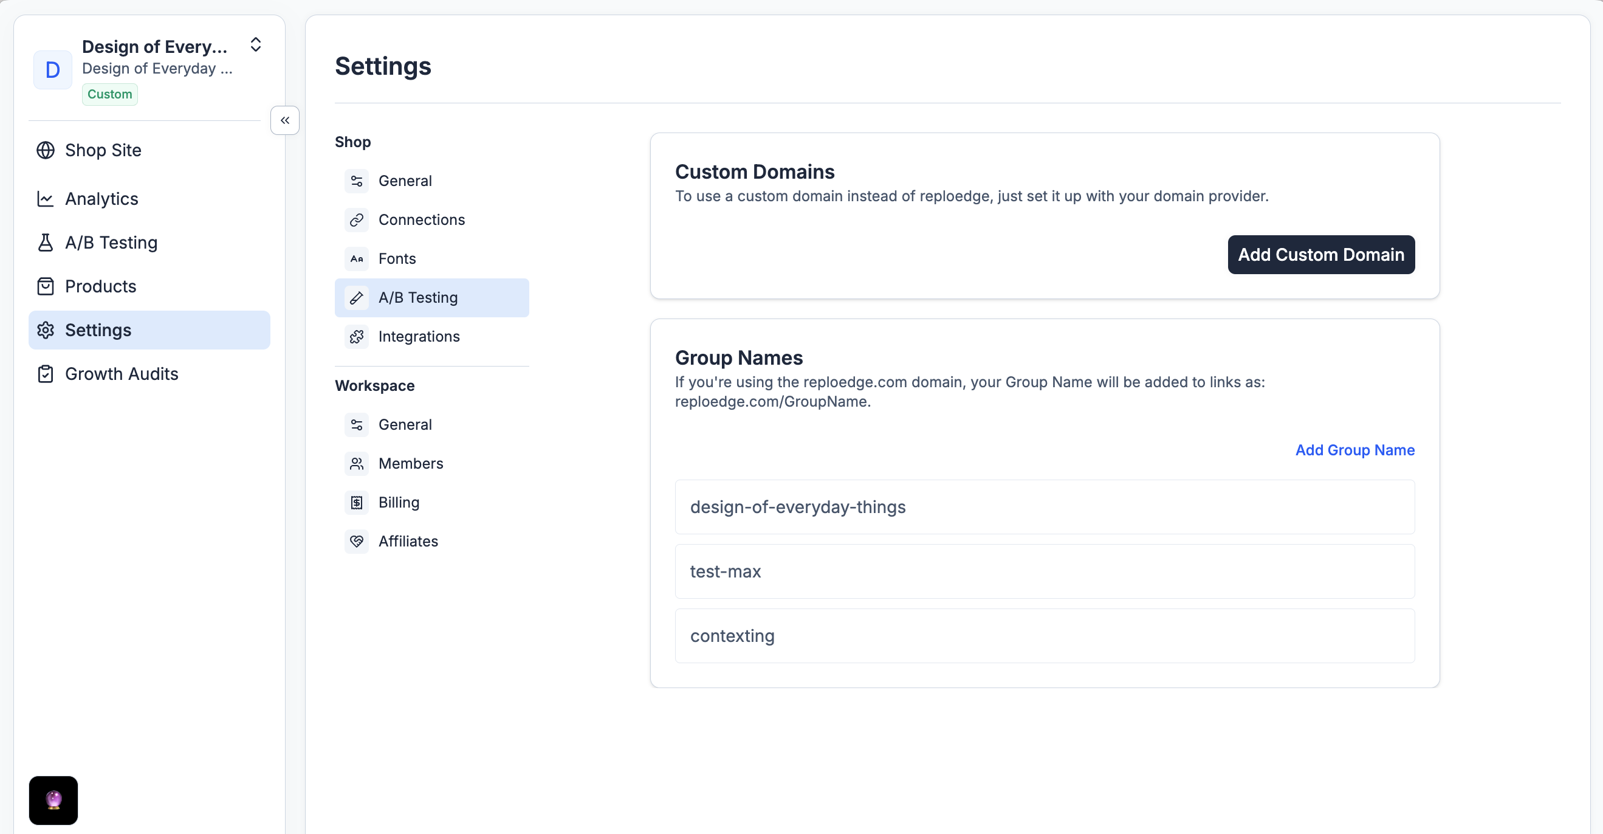Click the Add Custom Domain button
Image resolution: width=1603 pixels, height=834 pixels.
[x=1320, y=255]
